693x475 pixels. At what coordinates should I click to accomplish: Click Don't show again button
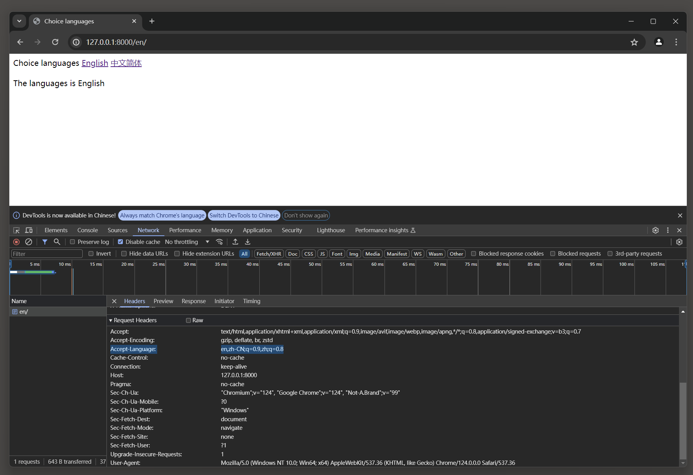[x=306, y=215]
